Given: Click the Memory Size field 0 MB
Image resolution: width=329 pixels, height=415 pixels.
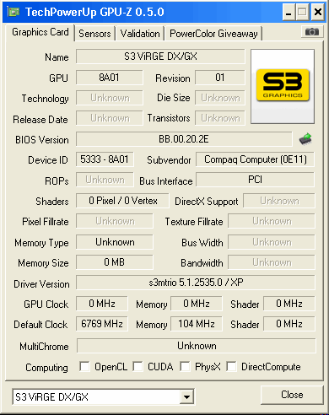Looking at the screenshot, I should (115, 262).
